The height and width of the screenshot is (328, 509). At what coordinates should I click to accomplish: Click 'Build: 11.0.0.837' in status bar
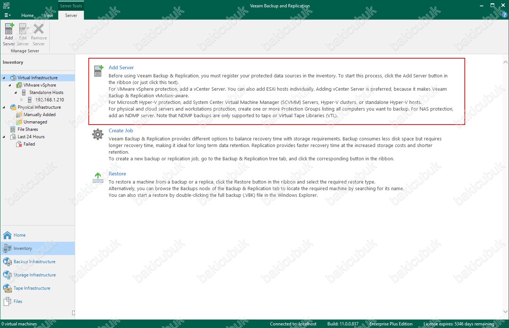343,324
